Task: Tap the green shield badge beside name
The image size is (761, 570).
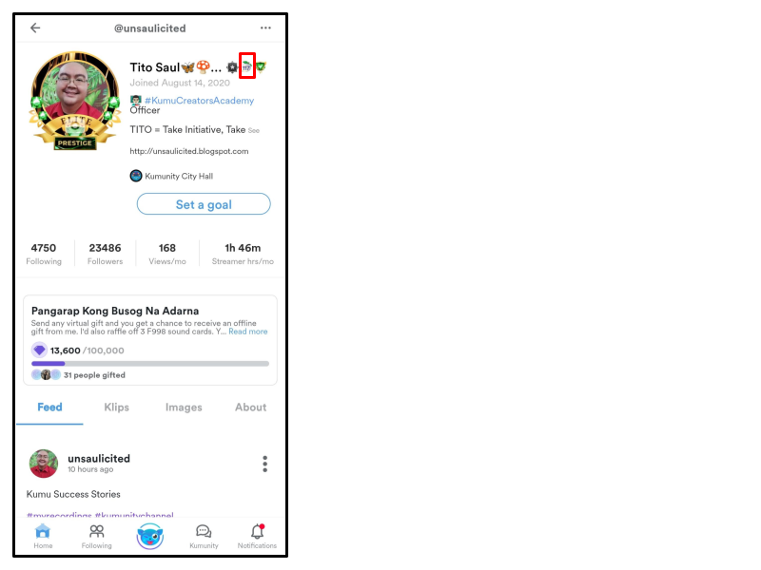Action: click(261, 66)
